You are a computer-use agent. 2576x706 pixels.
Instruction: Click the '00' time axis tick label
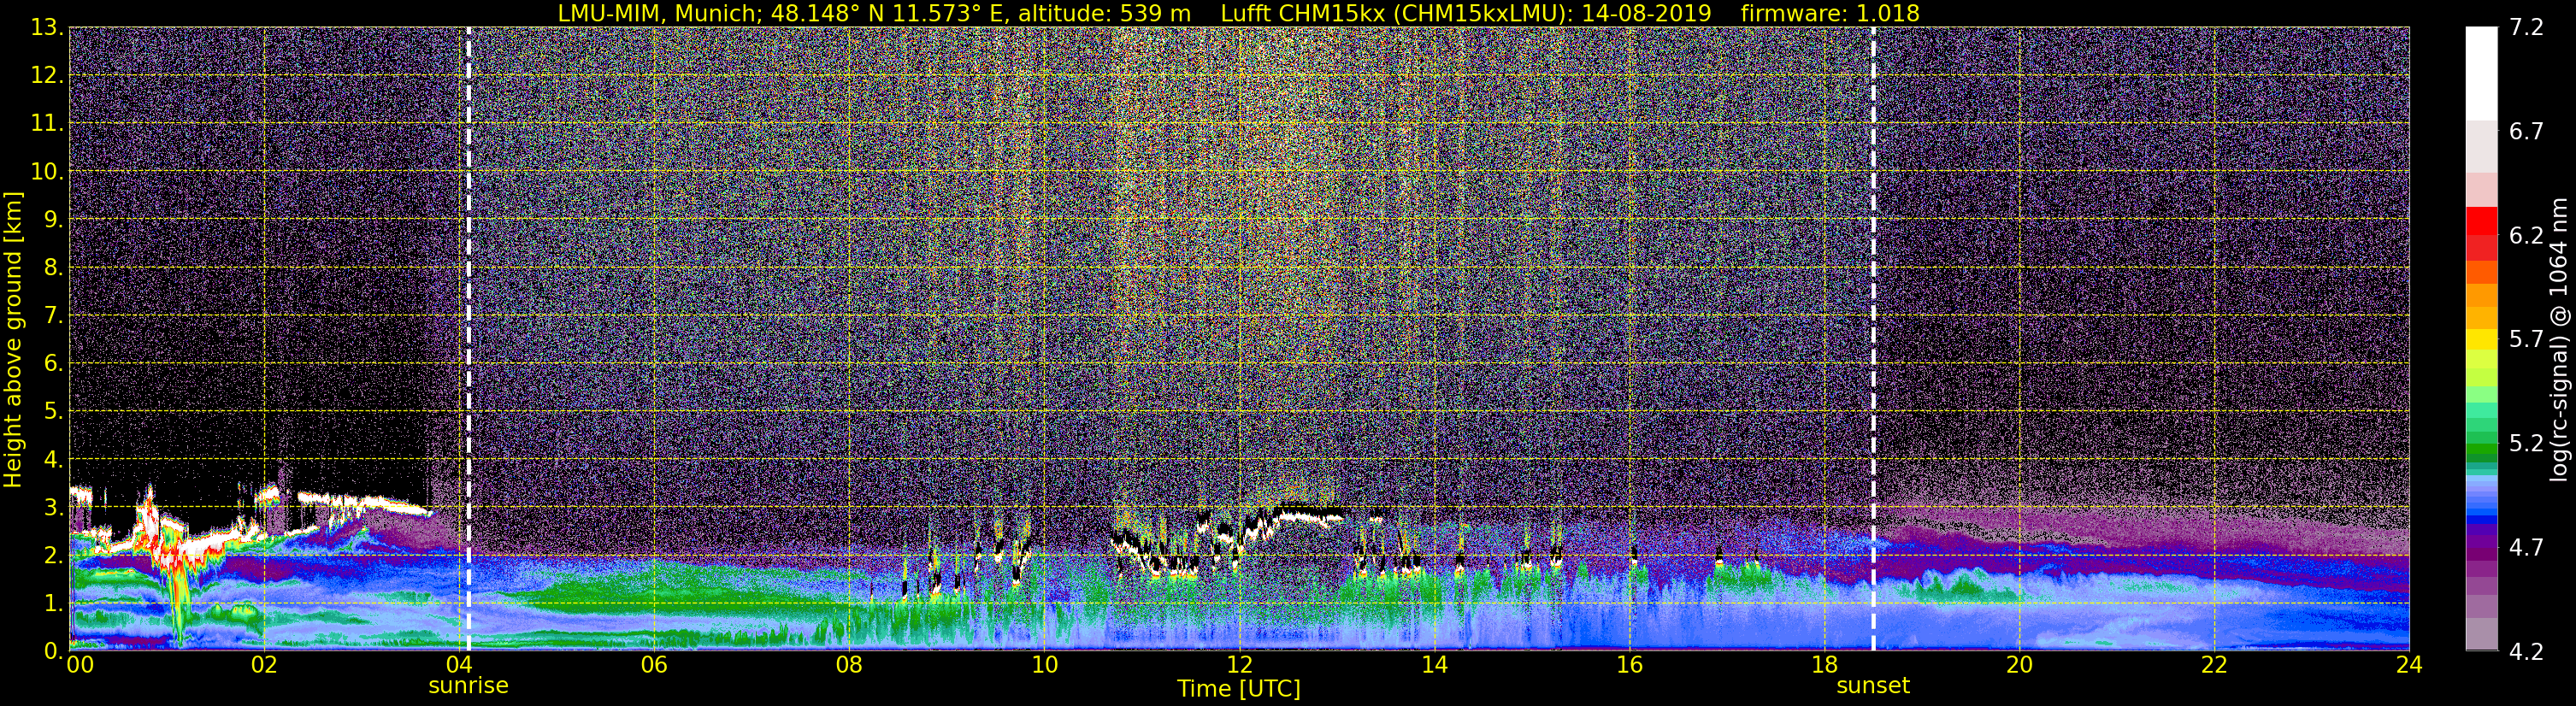pos(80,665)
